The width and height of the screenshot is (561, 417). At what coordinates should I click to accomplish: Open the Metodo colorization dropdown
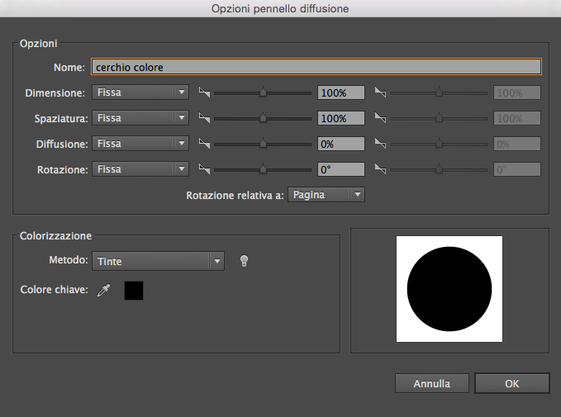pyautogui.click(x=158, y=261)
